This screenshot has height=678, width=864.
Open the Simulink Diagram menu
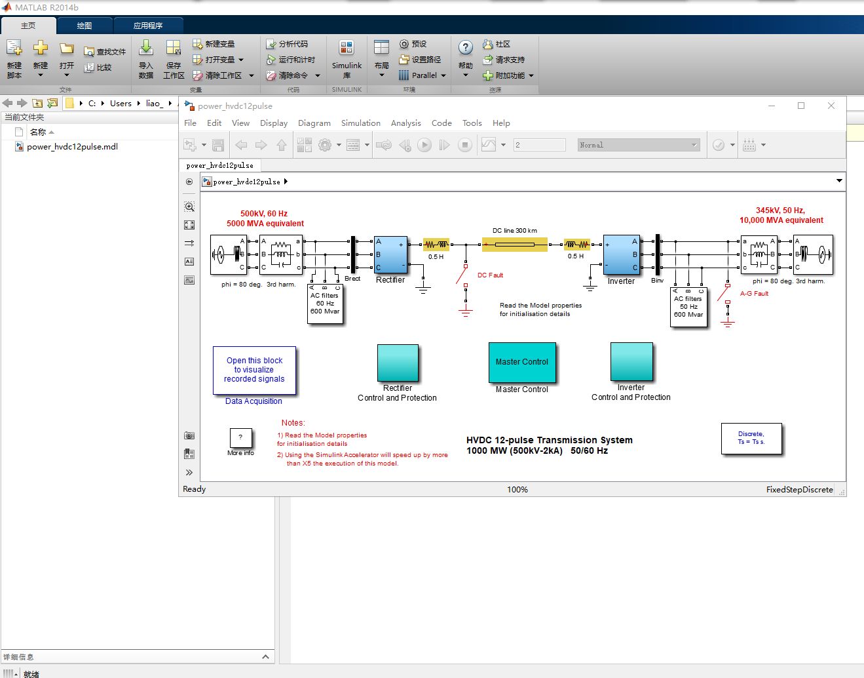pos(314,123)
